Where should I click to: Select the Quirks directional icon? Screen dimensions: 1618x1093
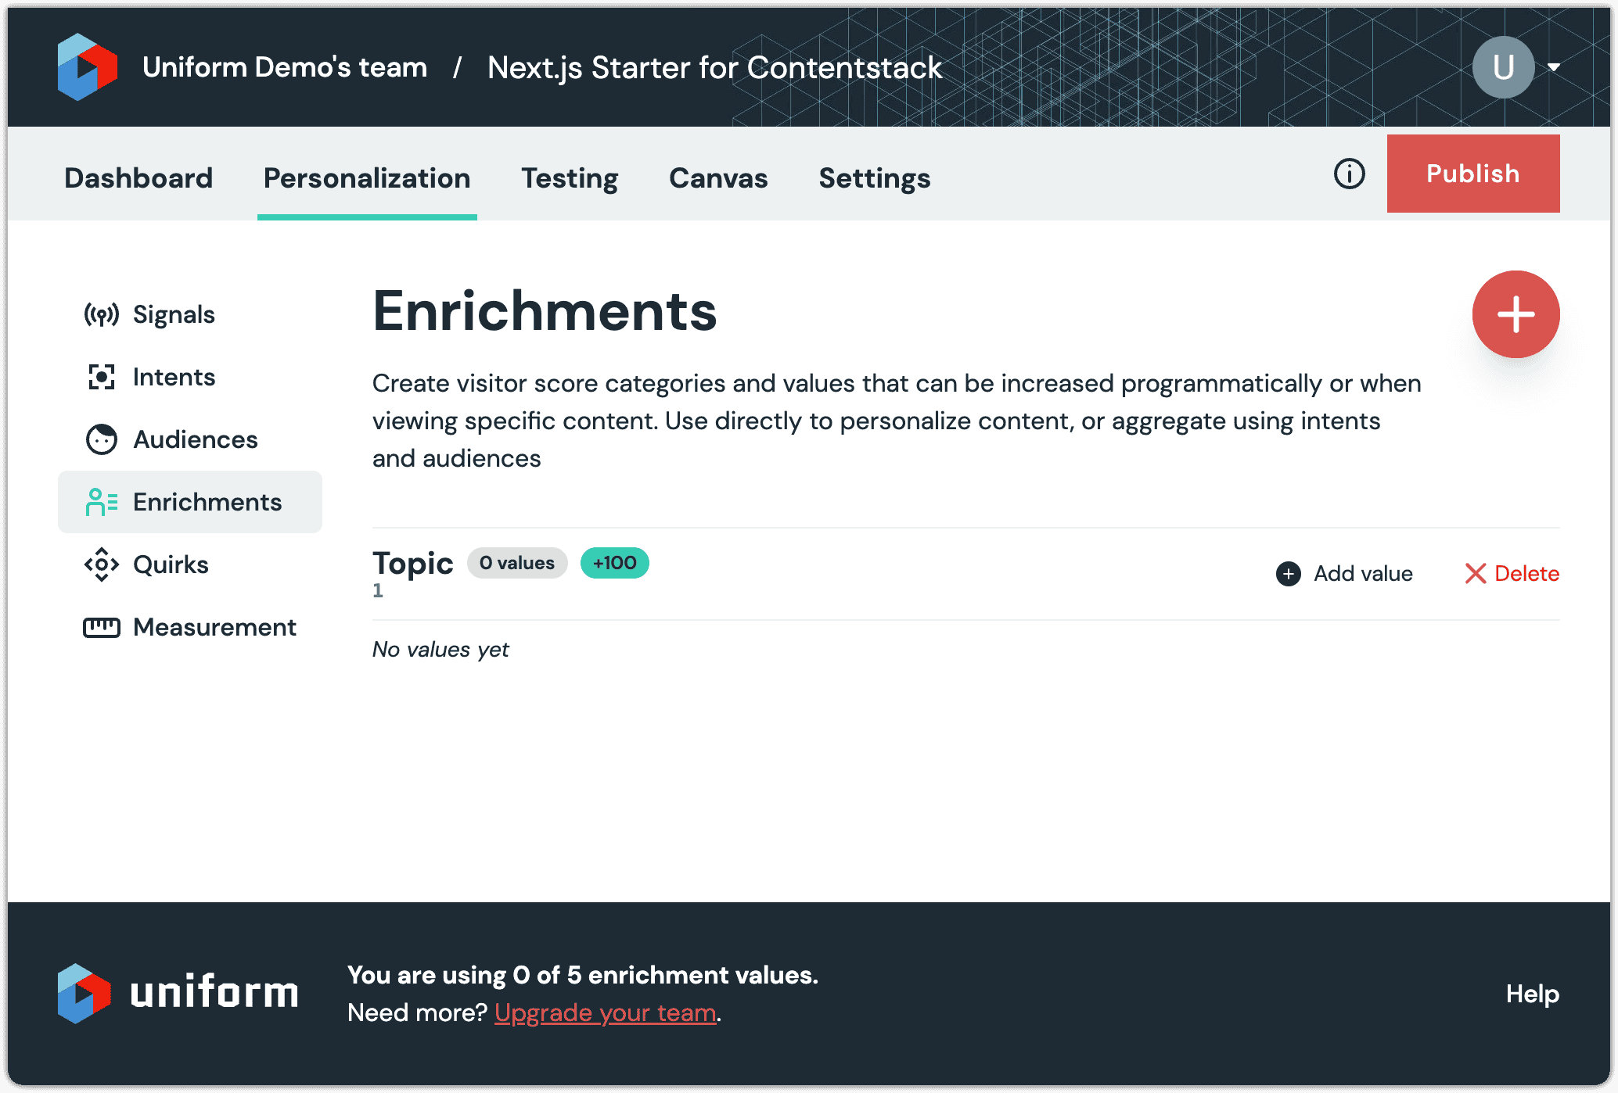coord(101,564)
